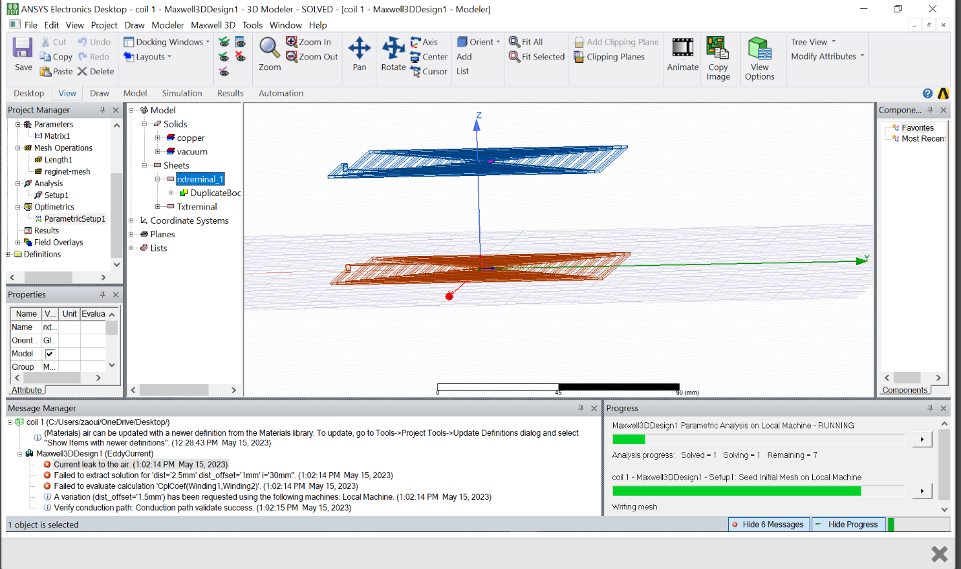The image size is (961, 569).
Task: Click the Parametric Analysis progress bar
Action: point(758,440)
